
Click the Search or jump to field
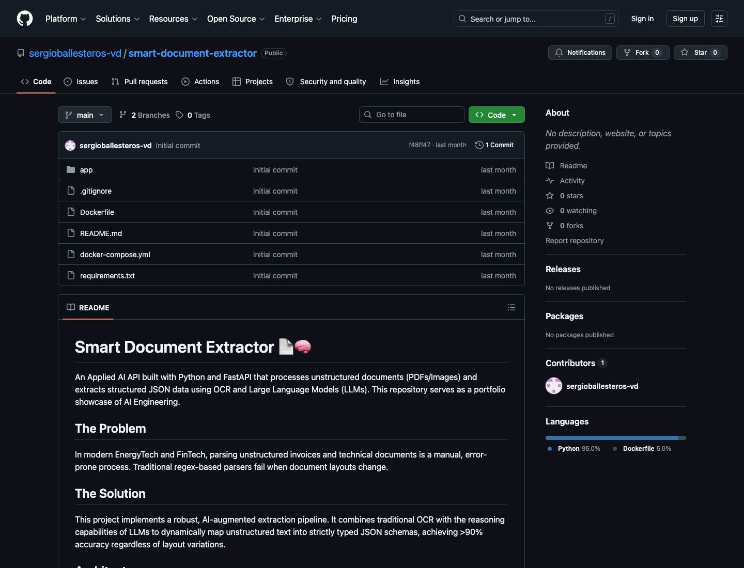click(x=536, y=19)
